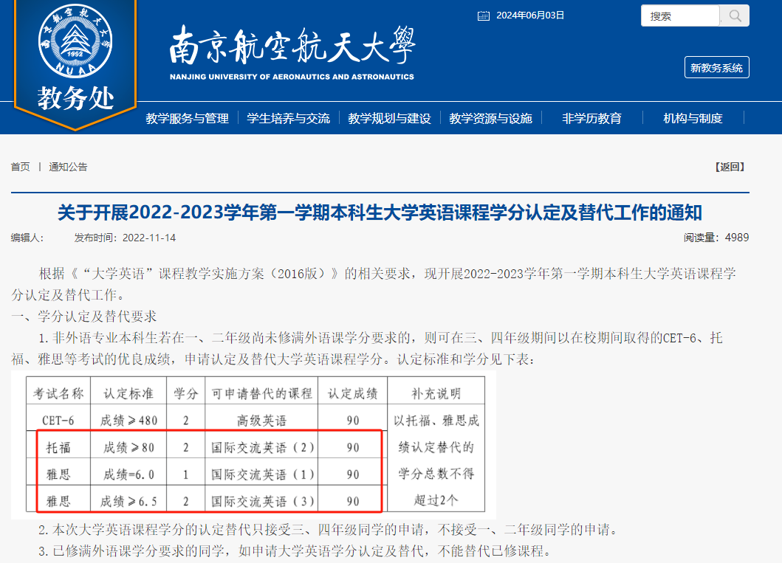Open the 教学资源与设施 menu
782x563 pixels.
pos(491,119)
